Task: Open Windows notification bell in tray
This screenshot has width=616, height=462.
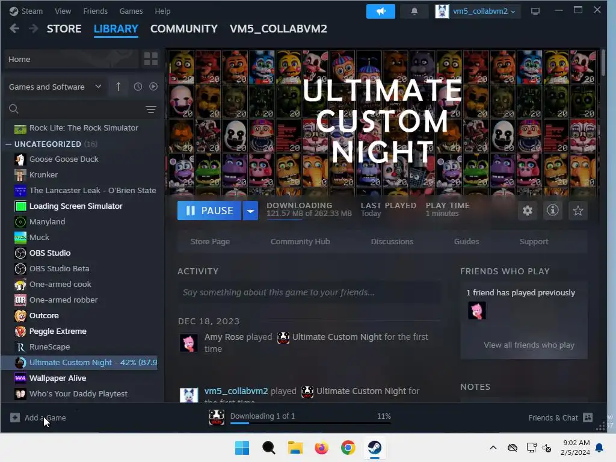Action: 600,448
